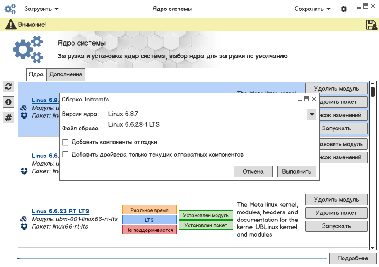The image size is (379, 267).
Task: Click the progress bar at the bottom
Action: tap(172, 258)
